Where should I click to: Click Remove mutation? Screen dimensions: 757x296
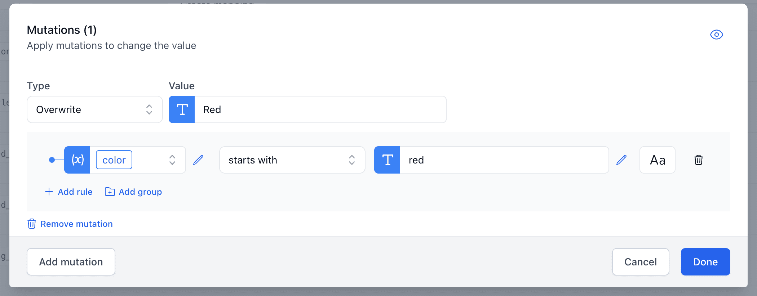point(76,224)
